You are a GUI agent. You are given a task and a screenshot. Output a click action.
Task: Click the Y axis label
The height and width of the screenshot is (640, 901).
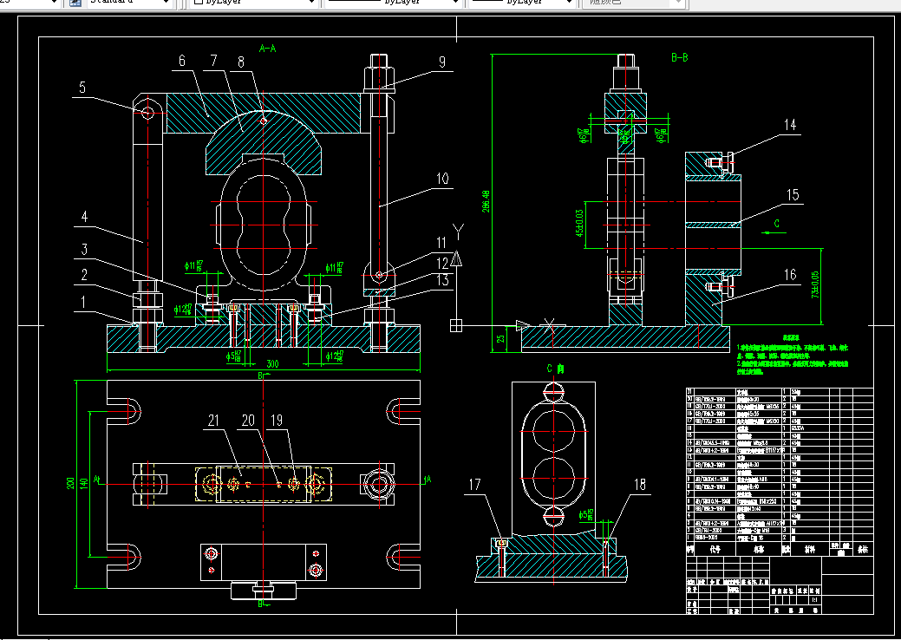pos(458,232)
